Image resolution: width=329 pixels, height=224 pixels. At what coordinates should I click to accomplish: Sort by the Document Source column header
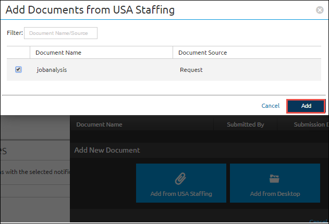(x=202, y=53)
